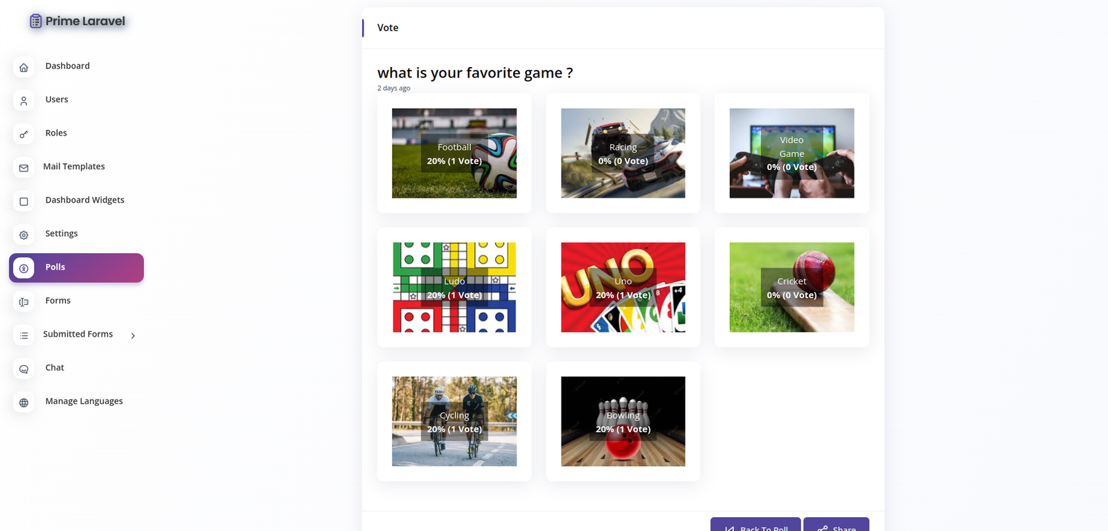1108x531 pixels.
Task: Select the Dashboard Widgets square icon
Action: pyautogui.click(x=24, y=201)
